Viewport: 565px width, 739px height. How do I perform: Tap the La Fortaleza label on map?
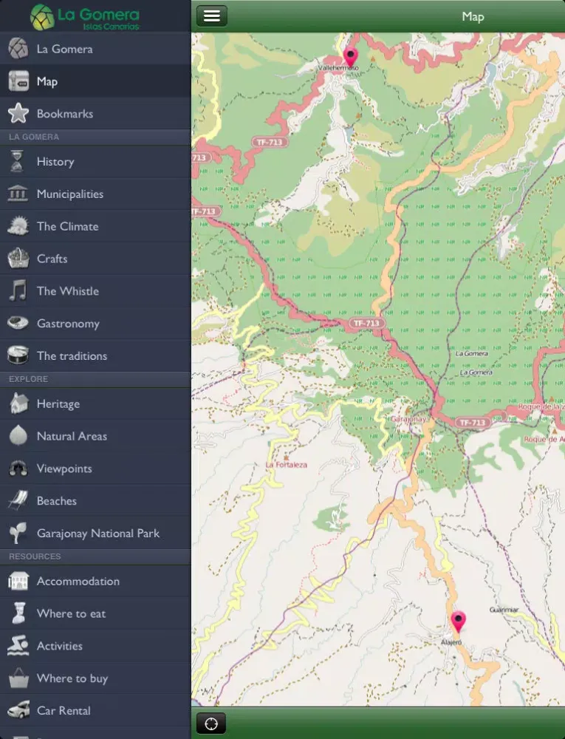287,464
